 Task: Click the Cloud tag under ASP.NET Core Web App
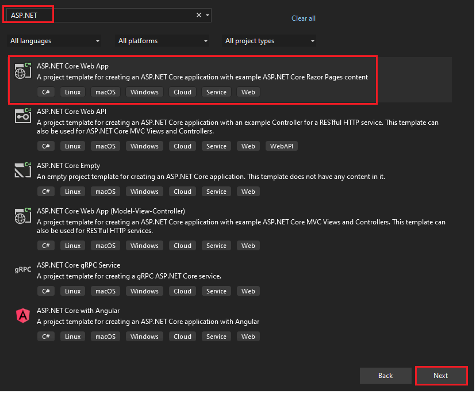pos(183,92)
